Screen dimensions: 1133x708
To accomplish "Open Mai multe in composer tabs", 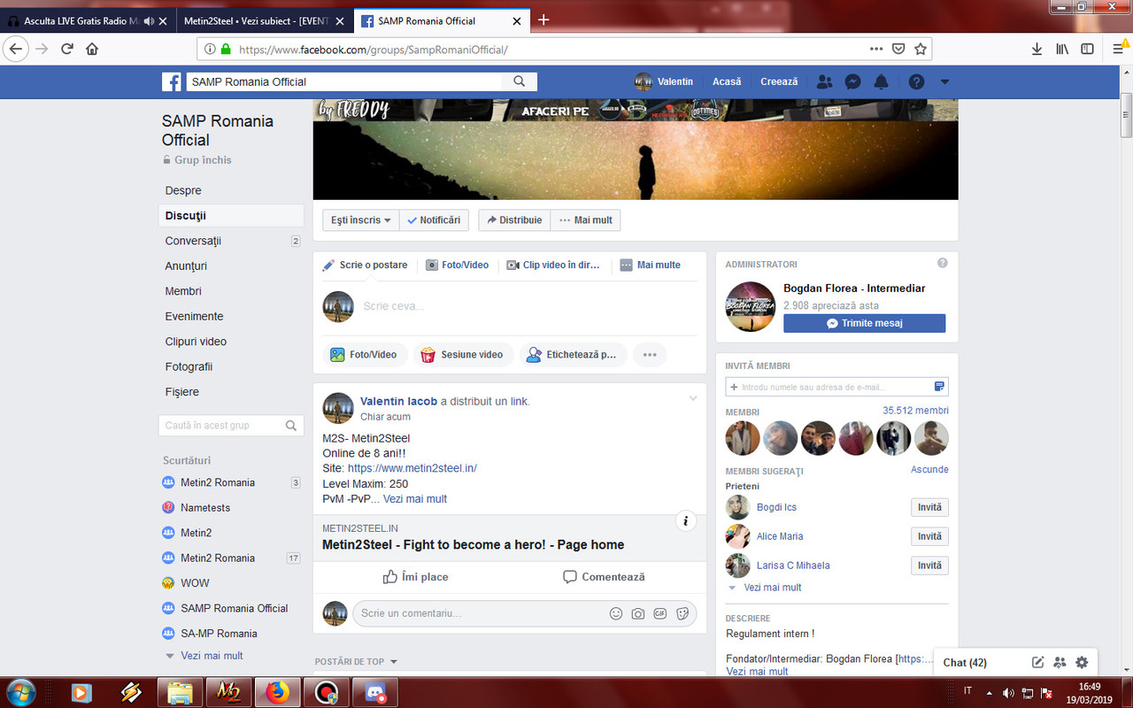I will [x=650, y=265].
